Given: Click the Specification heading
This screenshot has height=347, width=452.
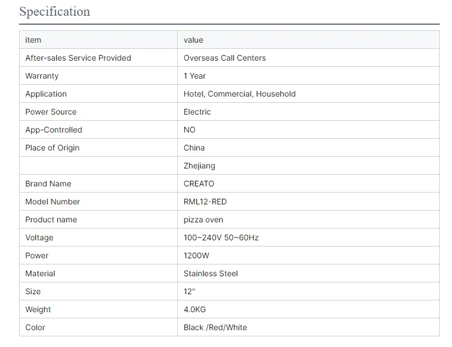Looking at the screenshot, I should pyautogui.click(x=54, y=12).
